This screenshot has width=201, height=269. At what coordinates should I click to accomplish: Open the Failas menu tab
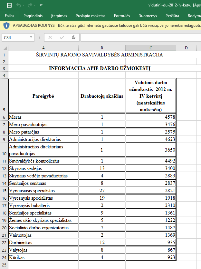(x=9, y=15)
